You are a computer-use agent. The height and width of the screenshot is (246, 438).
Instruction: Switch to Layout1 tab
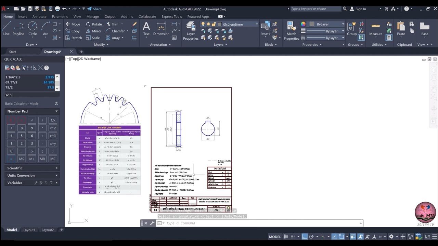[x=29, y=230]
